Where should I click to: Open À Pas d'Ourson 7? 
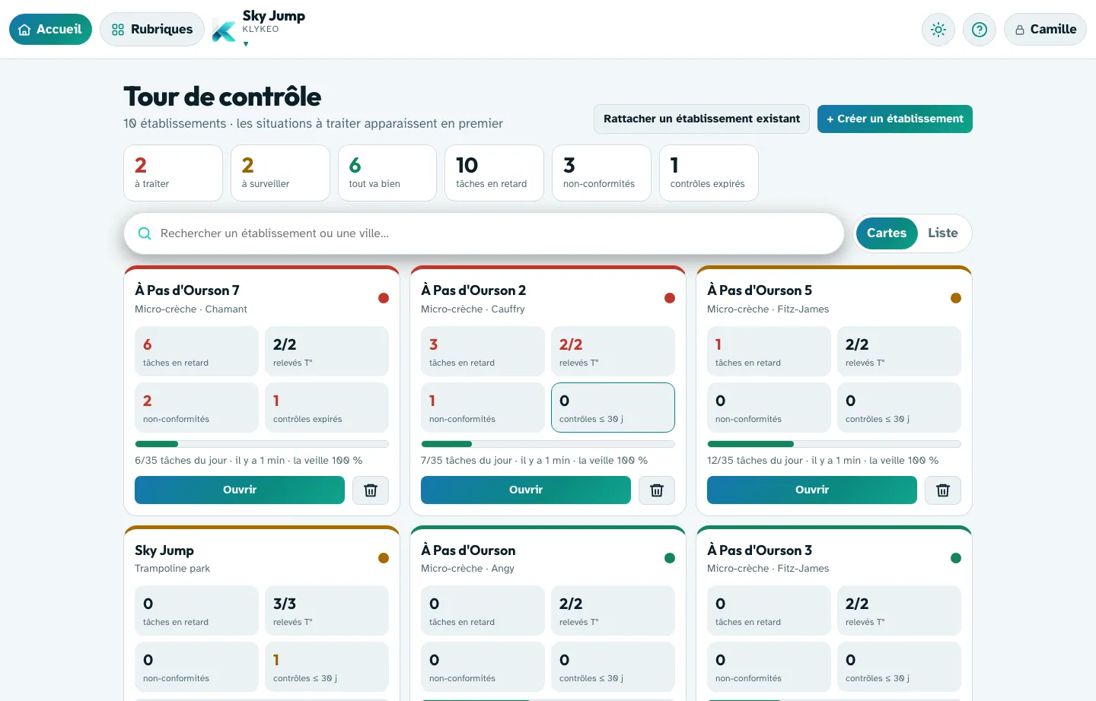(240, 490)
